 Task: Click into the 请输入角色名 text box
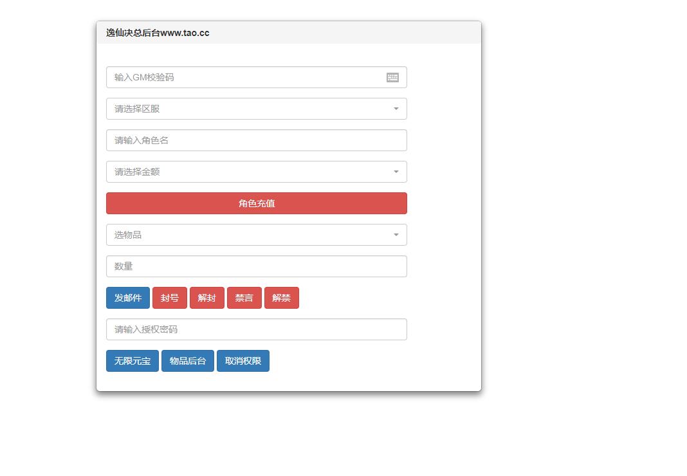click(256, 140)
